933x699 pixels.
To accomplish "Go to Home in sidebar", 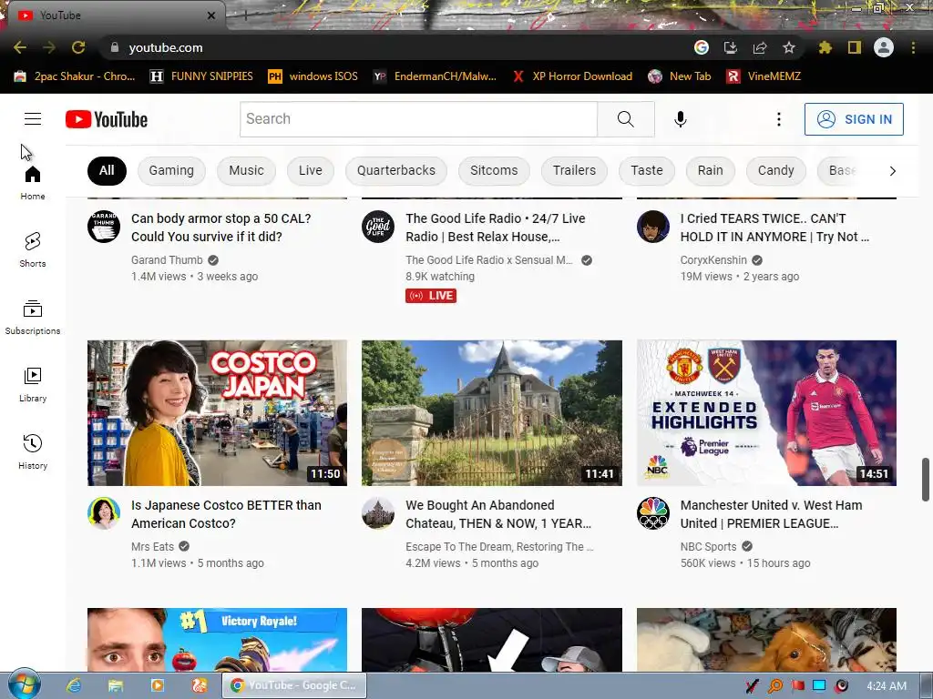I will (33, 183).
